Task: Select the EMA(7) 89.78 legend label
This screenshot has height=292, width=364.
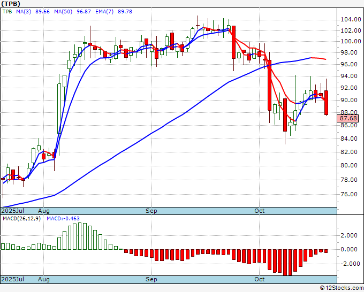Action: coord(113,11)
